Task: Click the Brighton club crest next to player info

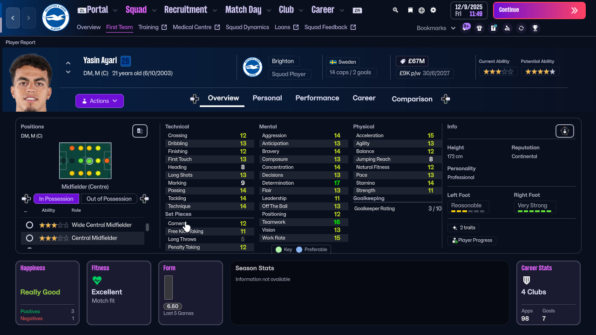Action: point(252,67)
